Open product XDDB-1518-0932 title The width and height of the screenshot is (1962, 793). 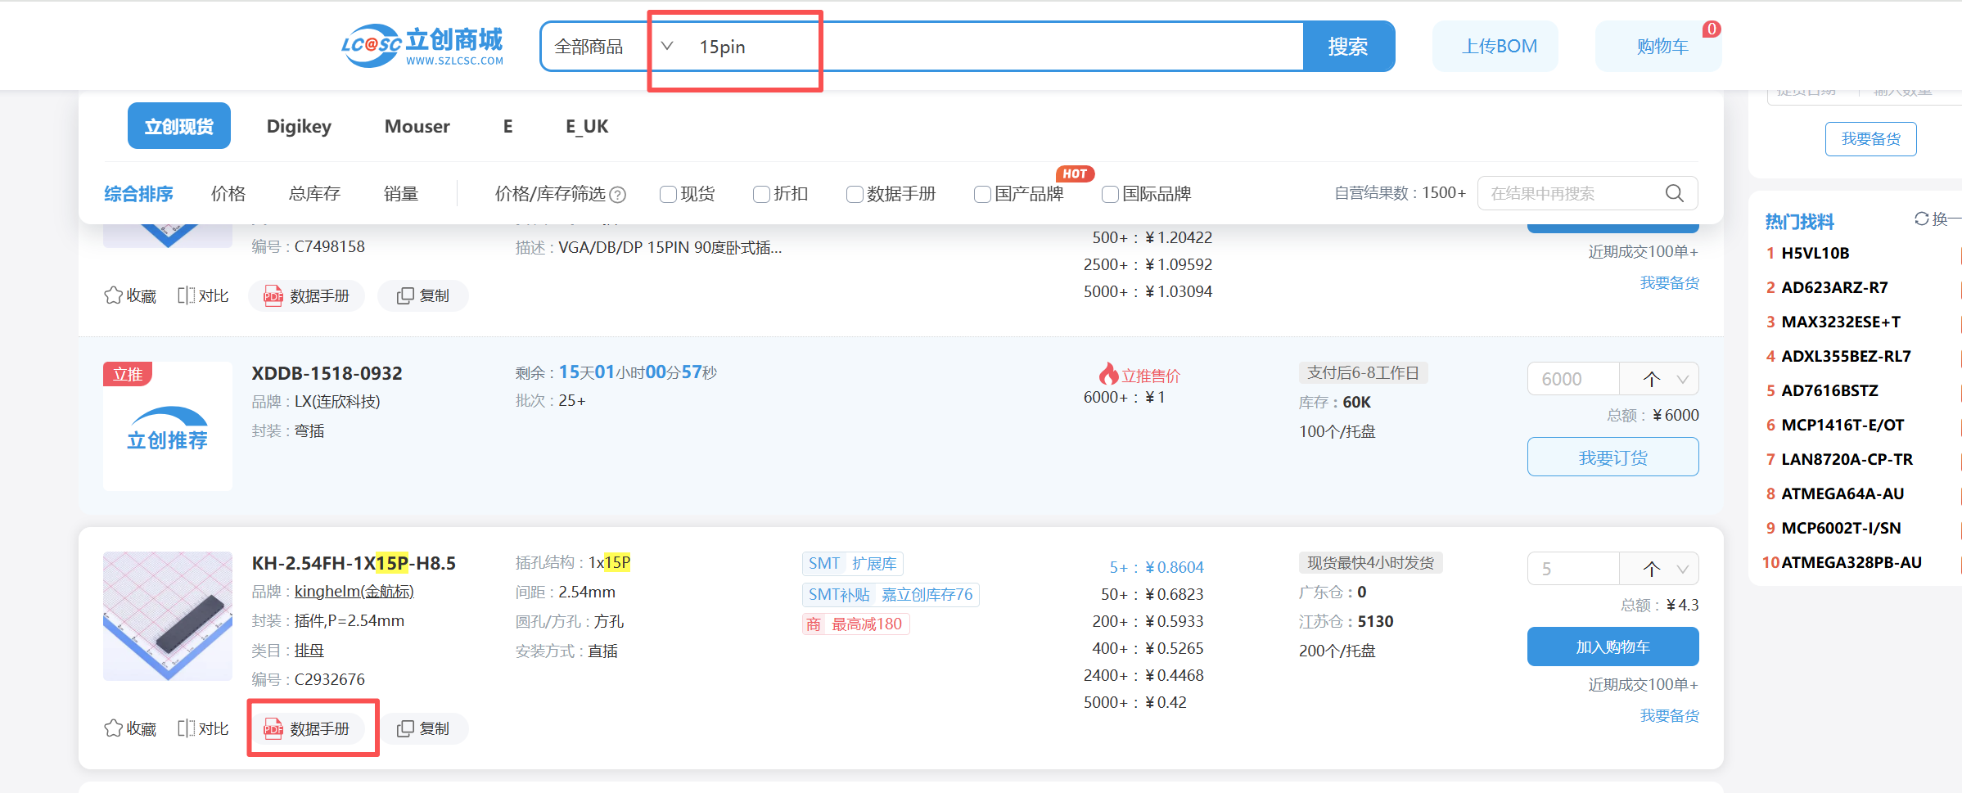pos(327,373)
